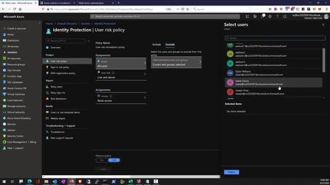Select user Isabel Garcia

click(x=273, y=82)
